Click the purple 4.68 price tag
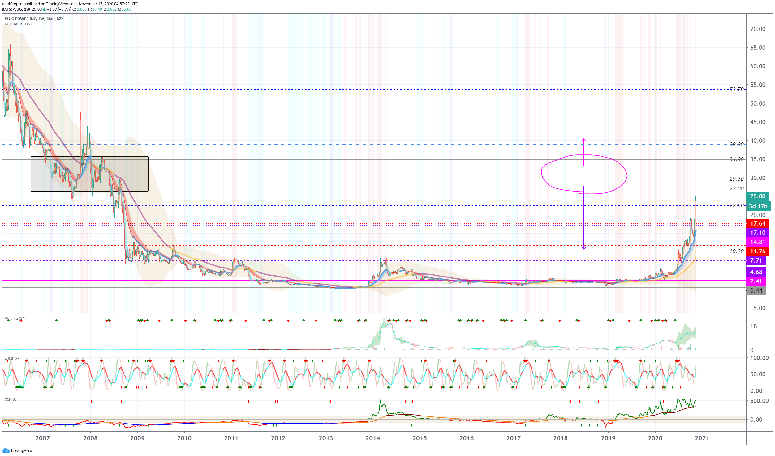 [756, 272]
